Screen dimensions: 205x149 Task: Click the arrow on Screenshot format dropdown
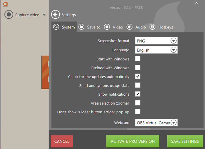click(x=173, y=41)
